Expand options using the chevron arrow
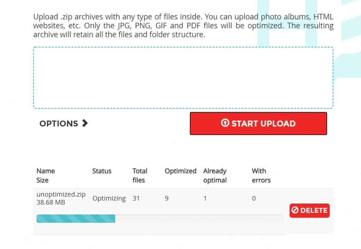 85,123
